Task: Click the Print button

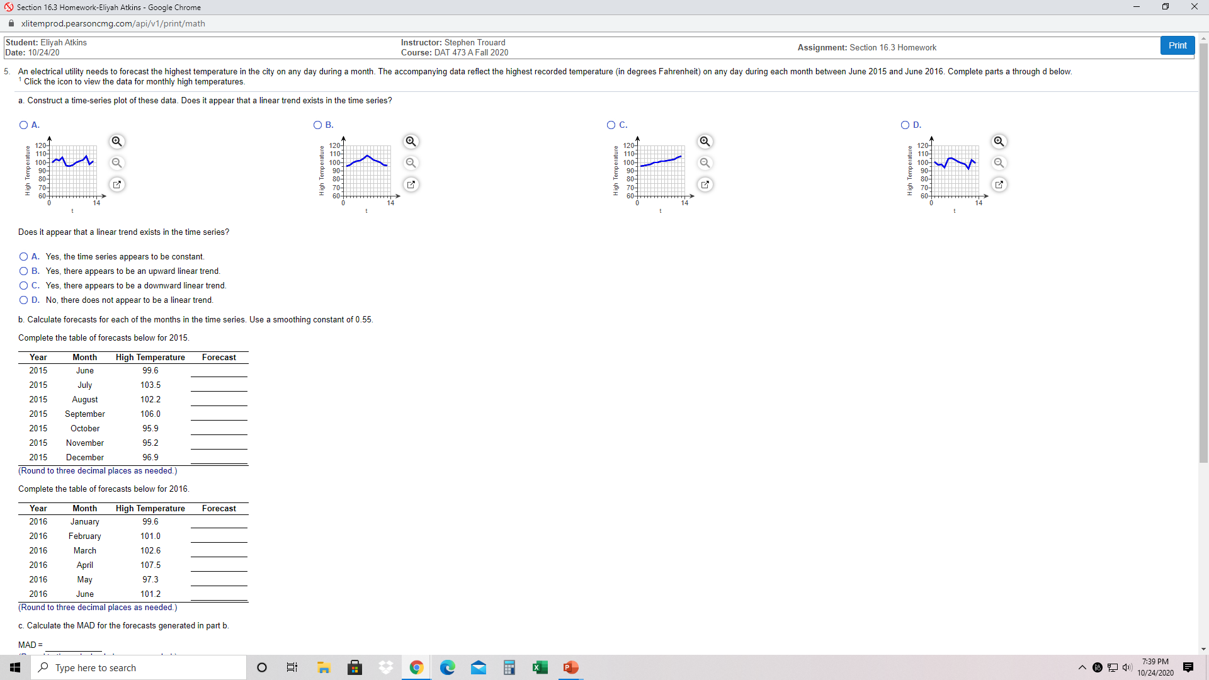Action: tap(1177, 45)
